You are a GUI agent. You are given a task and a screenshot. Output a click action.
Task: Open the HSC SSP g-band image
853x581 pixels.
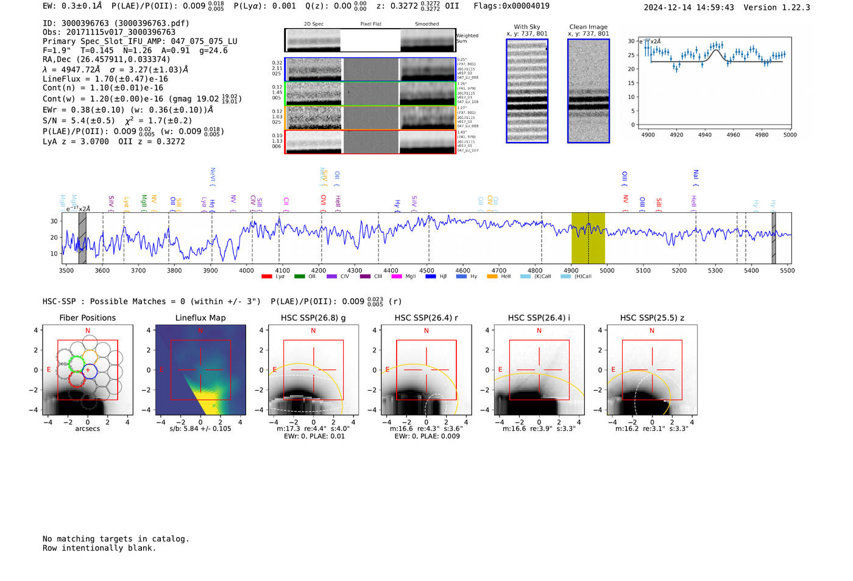[x=313, y=370]
